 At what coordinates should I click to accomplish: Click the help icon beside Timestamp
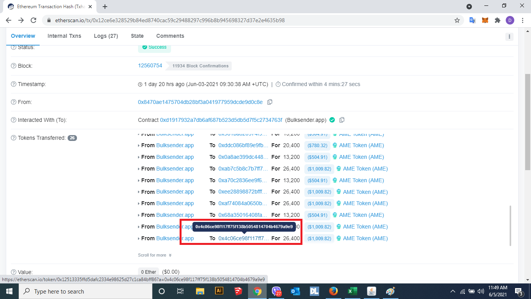14,84
